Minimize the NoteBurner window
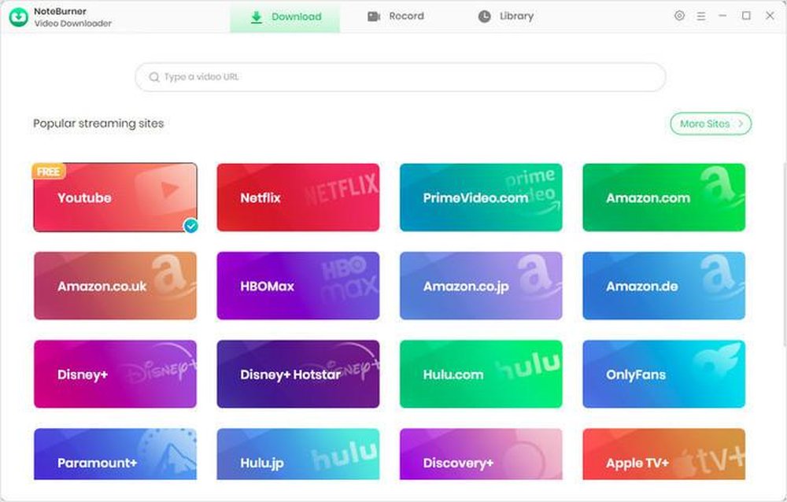This screenshot has height=502, width=787. pyautogui.click(x=722, y=16)
